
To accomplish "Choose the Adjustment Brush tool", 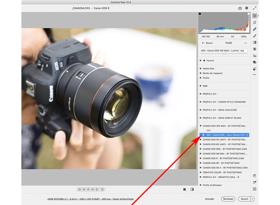I will [x=255, y=36].
